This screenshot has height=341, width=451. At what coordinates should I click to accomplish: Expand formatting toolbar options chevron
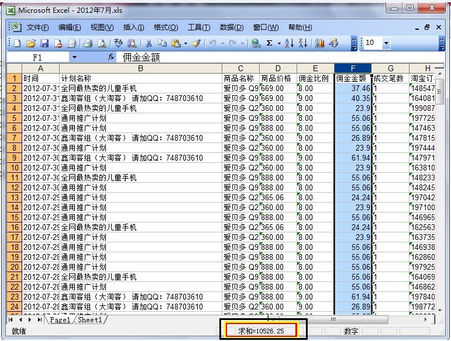tap(442, 43)
